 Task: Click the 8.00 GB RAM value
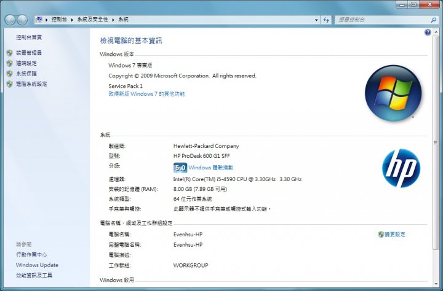(200, 189)
